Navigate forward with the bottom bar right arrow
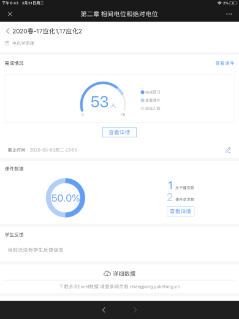The image size is (239, 319). coord(135,310)
